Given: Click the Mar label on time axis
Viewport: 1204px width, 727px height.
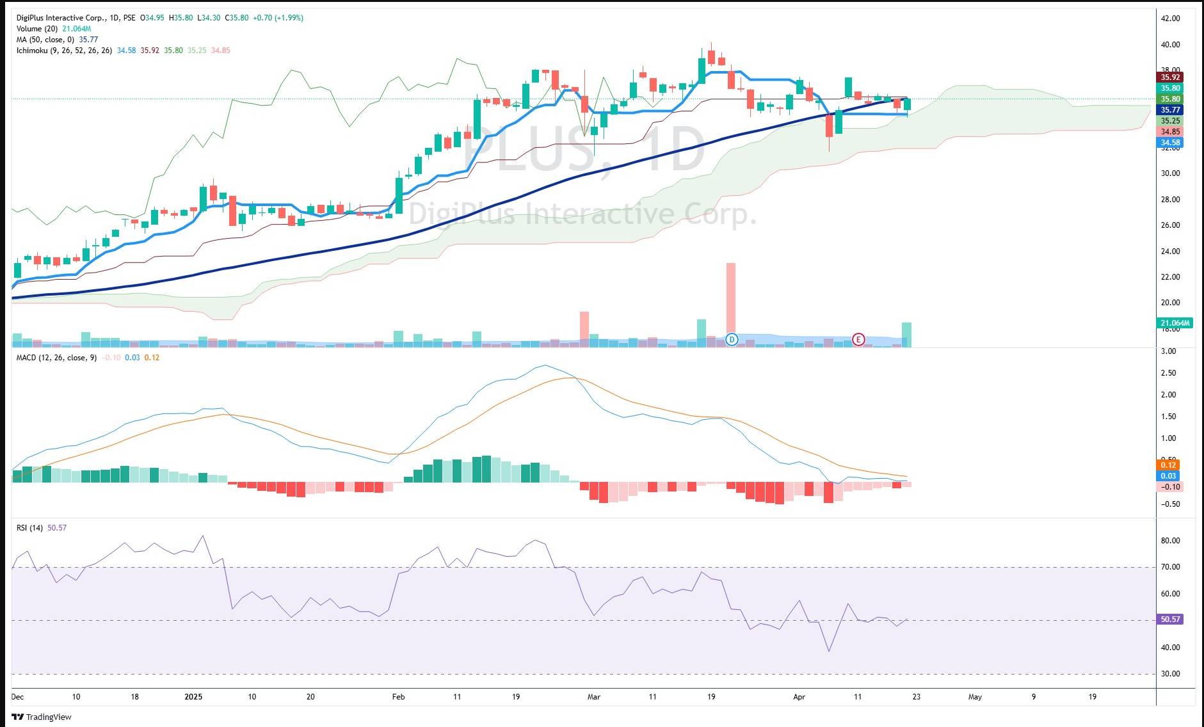Looking at the screenshot, I should coord(594,697).
